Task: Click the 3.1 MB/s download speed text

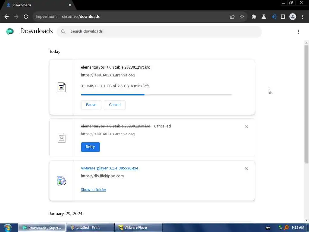Action: pos(88,86)
